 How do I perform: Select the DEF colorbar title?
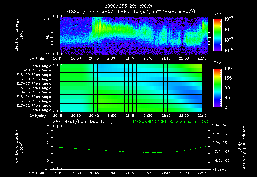218,14
